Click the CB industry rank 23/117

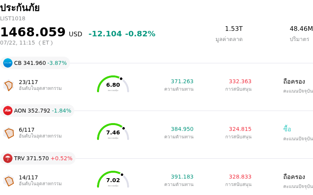coord(28,82)
